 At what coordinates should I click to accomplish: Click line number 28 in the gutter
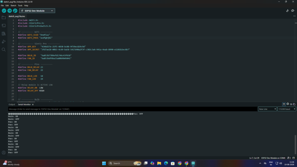(13, 100)
